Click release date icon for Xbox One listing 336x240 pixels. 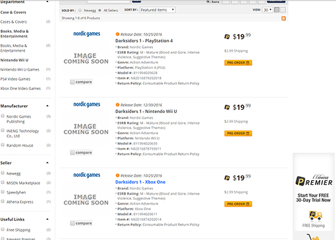click(x=117, y=176)
